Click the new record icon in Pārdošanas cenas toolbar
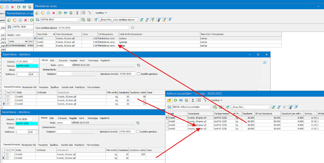The height and width of the screenshot is (163, 324). (x=37, y=13)
